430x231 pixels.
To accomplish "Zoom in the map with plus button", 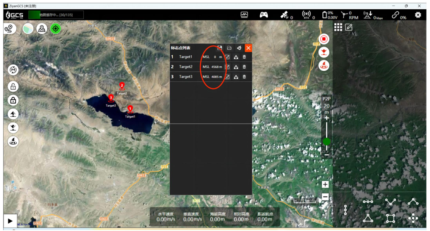I will pyautogui.click(x=325, y=185).
